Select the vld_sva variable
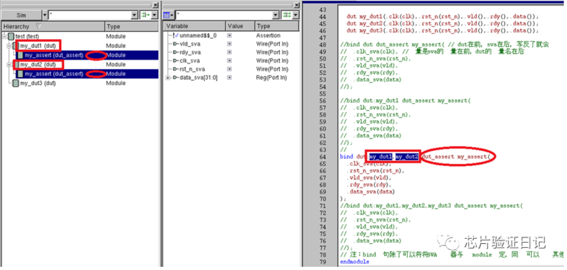 [x=190, y=44]
